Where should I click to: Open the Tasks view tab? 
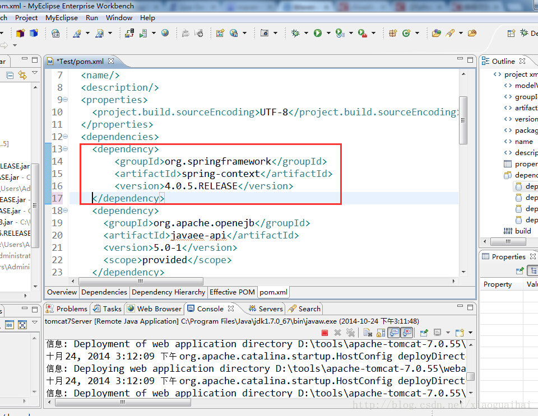108,309
